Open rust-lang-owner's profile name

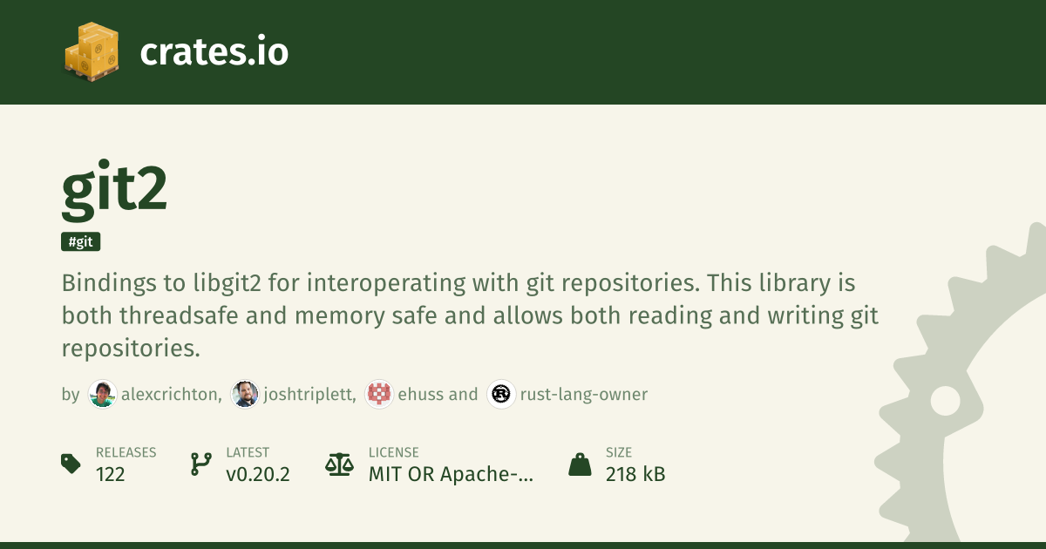pos(584,395)
